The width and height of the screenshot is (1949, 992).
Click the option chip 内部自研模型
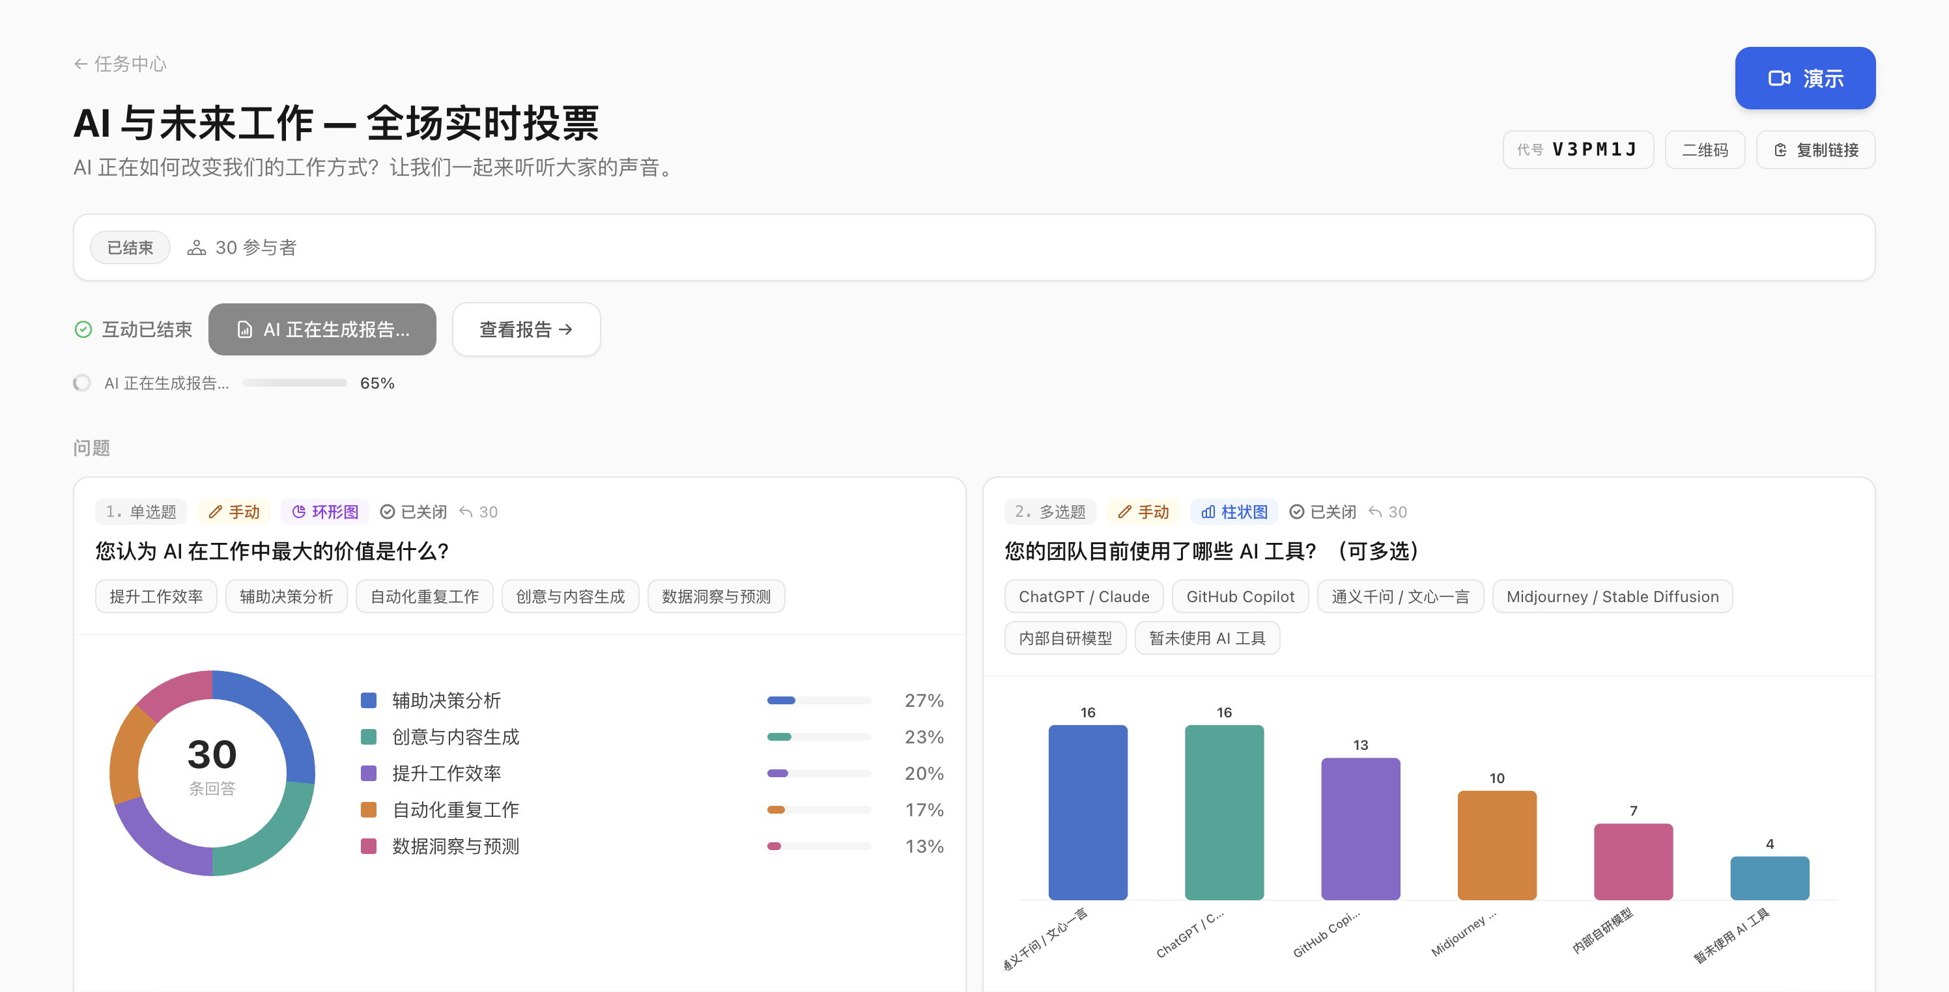coord(1065,638)
